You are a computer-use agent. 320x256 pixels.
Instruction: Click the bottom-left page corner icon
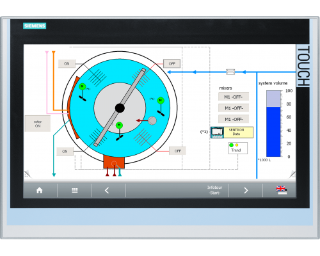pos(28,174)
